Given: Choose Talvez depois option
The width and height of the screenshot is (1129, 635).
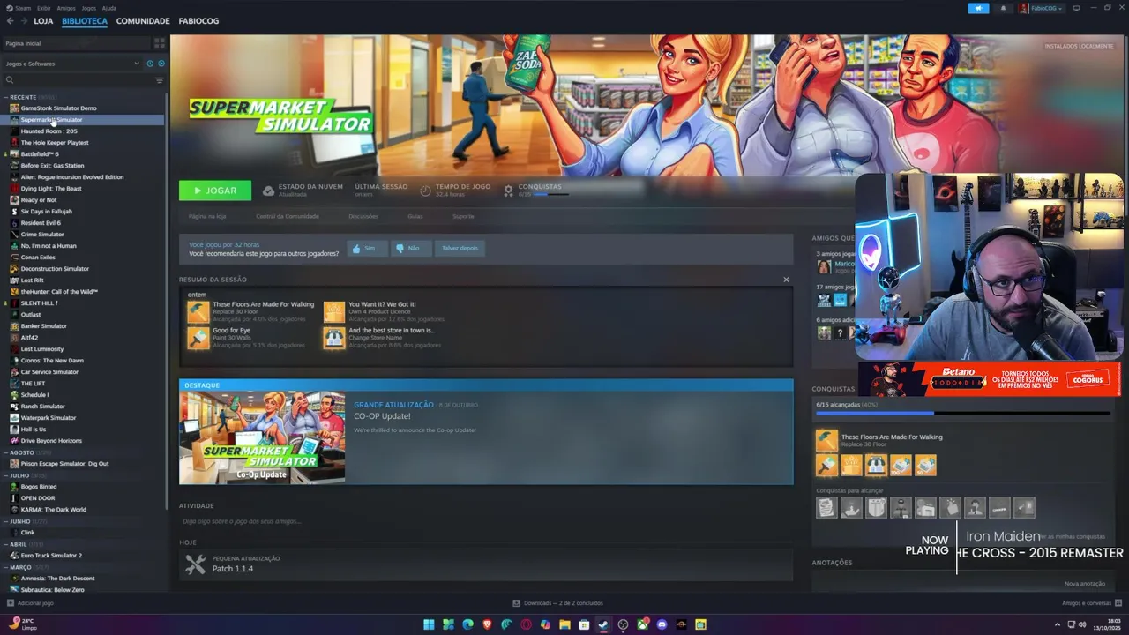Looking at the screenshot, I should coord(460,249).
